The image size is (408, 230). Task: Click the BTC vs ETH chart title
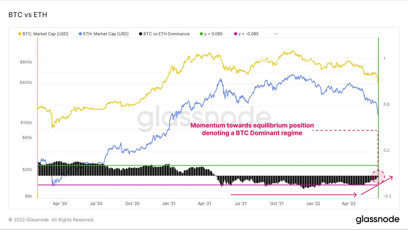(x=28, y=15)
